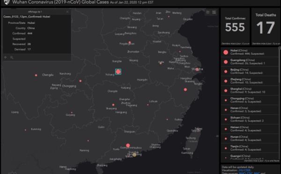Image resolution: width=281 pixels, height=174 pixels.
Task: Close the Hubei popup info panel
Action: pos(67,12)
